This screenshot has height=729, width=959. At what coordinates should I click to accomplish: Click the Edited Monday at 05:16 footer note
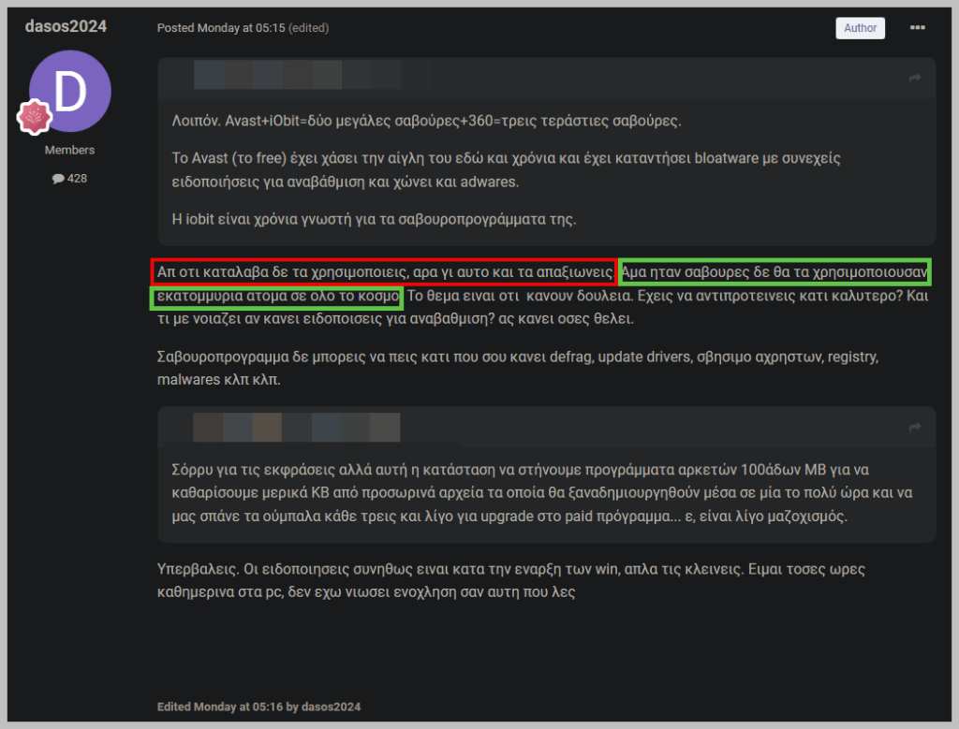pos(258,707)
